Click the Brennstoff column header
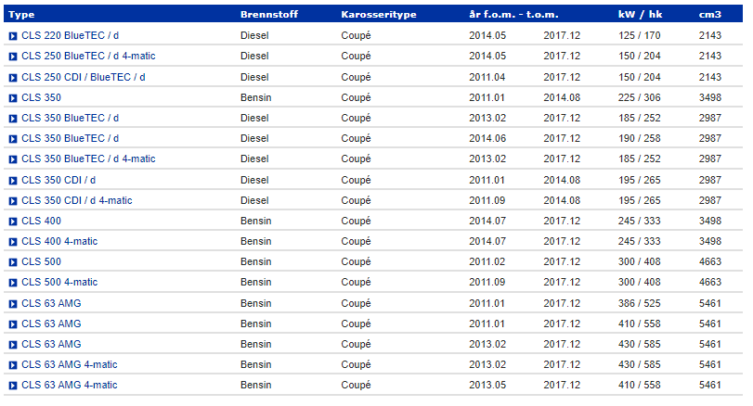Viewport: 753px width, 406px height. tap(269, 15)
